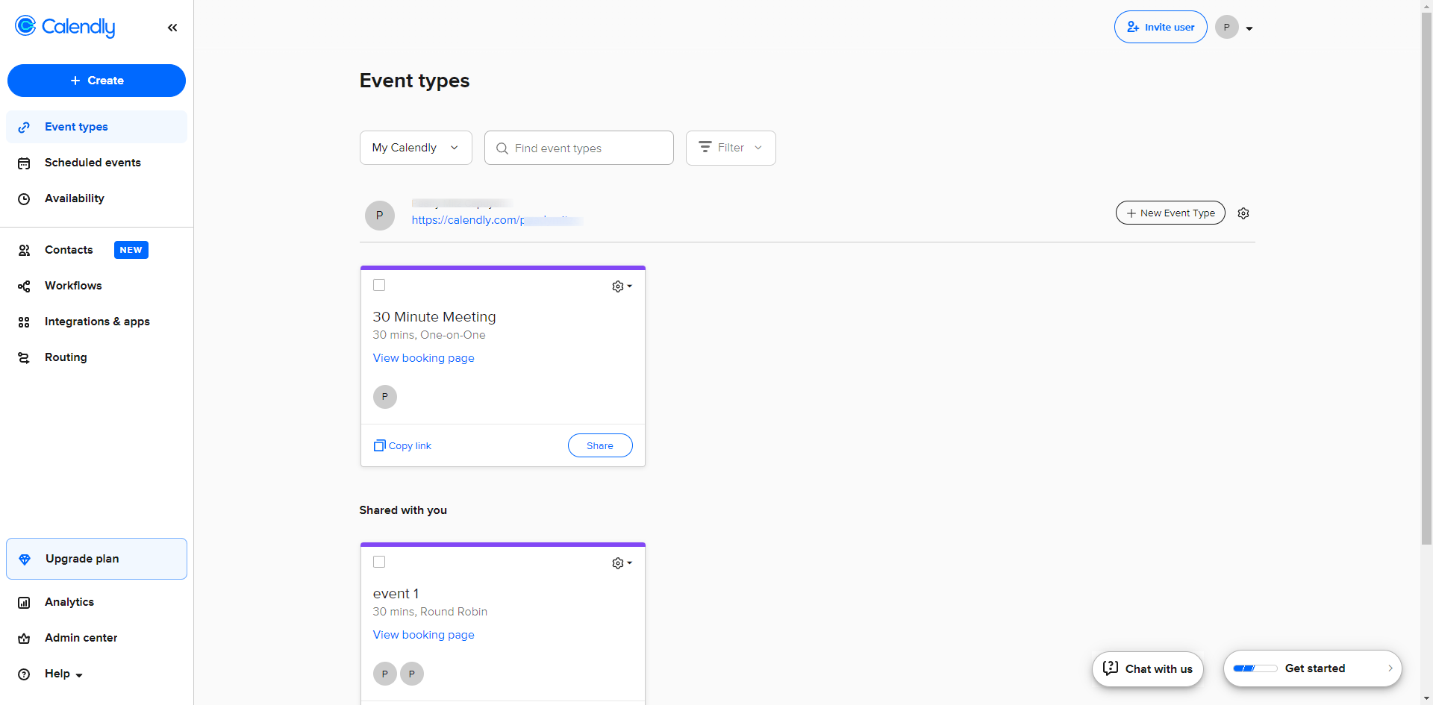Open Event types in sidebar

pyautogui.click(x=96, y=127)
